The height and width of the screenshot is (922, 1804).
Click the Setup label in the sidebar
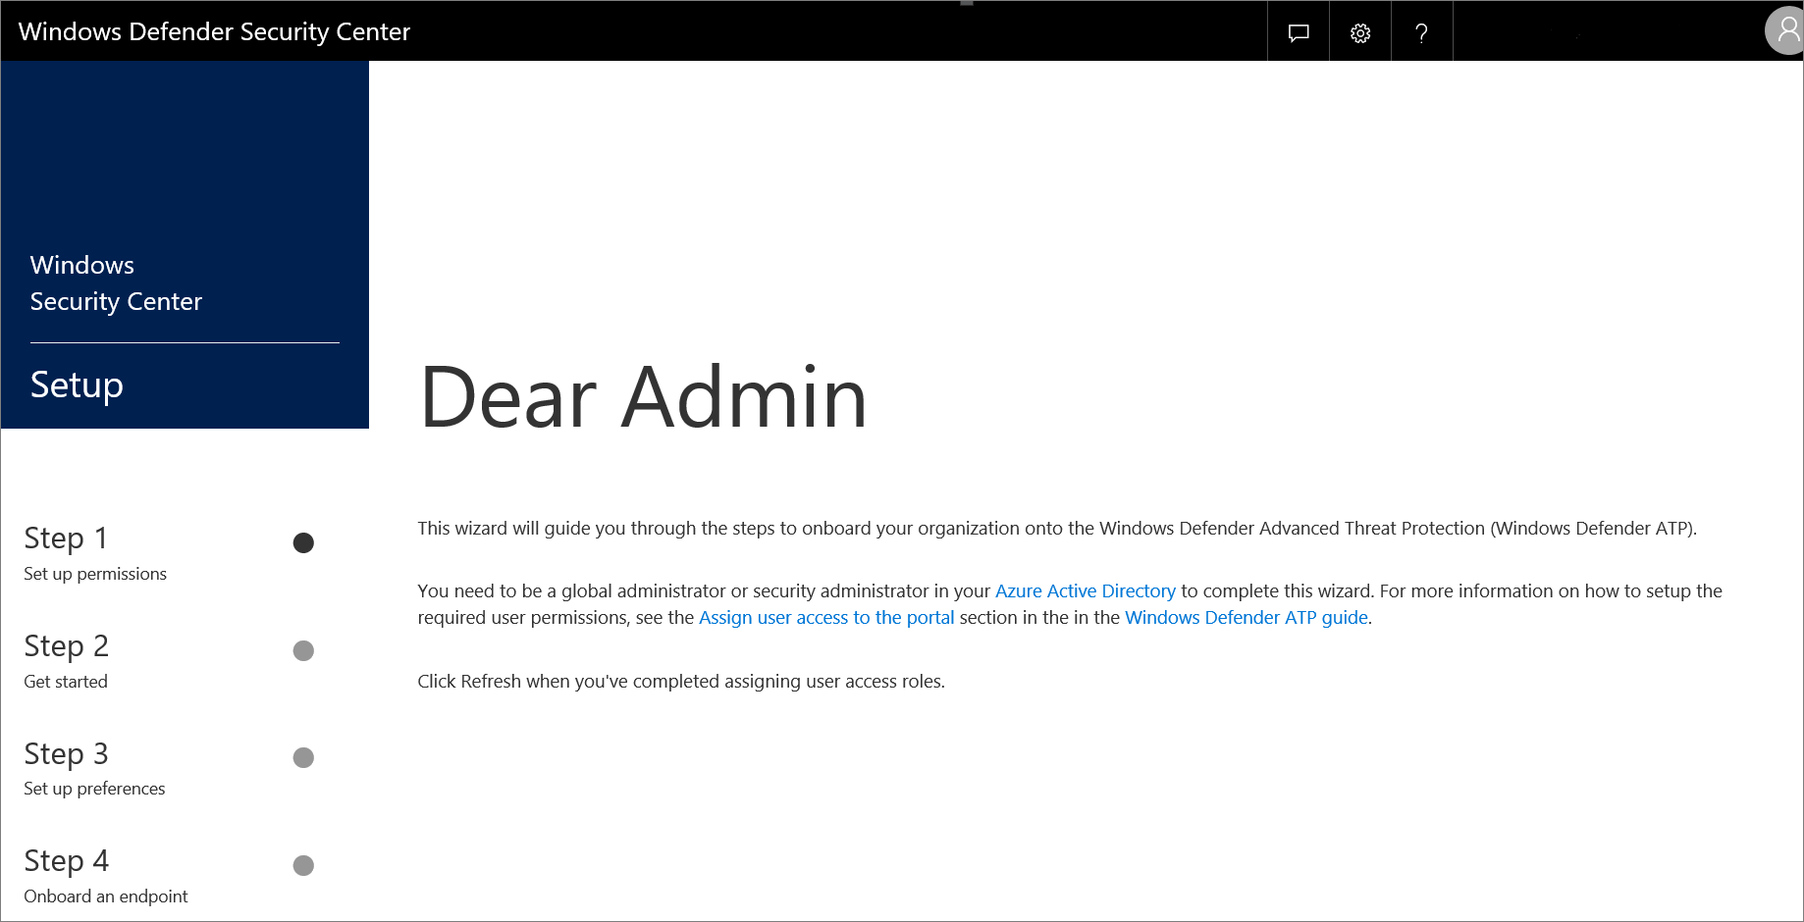click(77, 384)
